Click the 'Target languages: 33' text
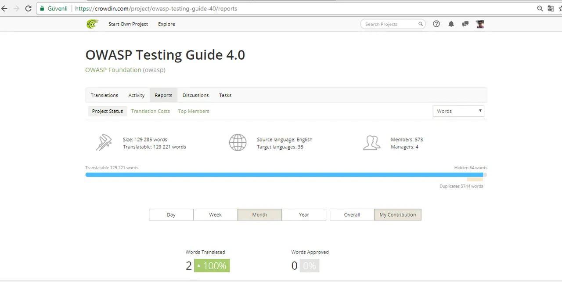 pos(280,147)
